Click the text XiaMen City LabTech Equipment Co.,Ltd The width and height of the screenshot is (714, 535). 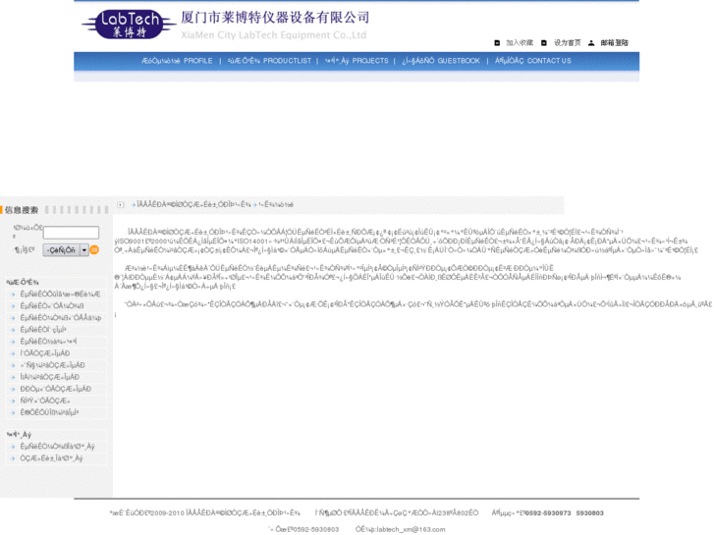[274, 35]
